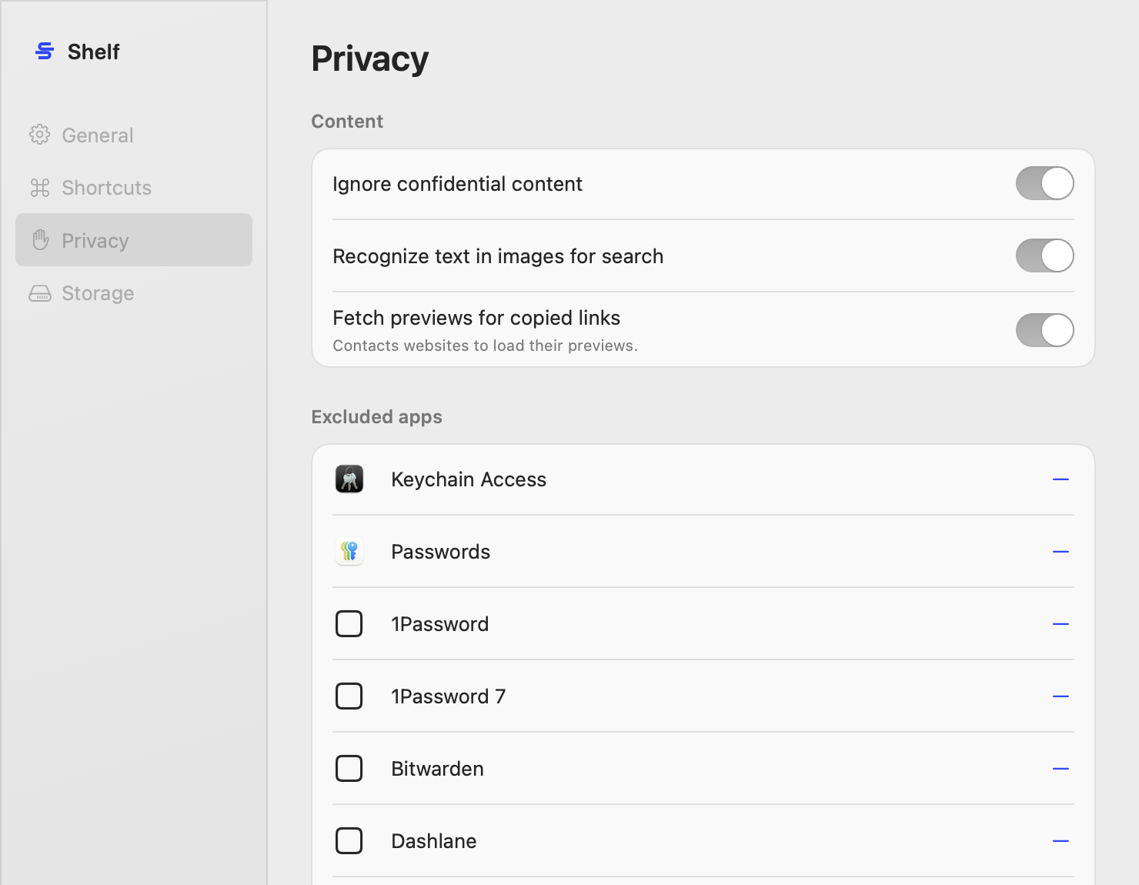Screen dimensions: 1139x885
Task: Click the Content section heading
Action: (347, 122)
